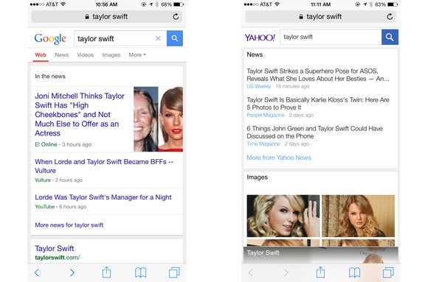Tap the YouTube source label
This screenshot has height=282, width=428.
pyautogui.click(x=44, y=207)
